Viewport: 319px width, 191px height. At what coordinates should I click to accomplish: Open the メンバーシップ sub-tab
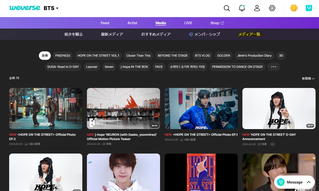coord(204,34)
